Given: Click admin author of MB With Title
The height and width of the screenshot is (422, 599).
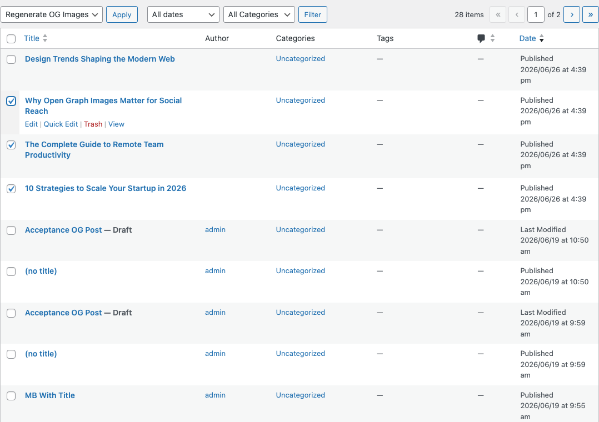Looking at the screenshot, I should point(215,395).
